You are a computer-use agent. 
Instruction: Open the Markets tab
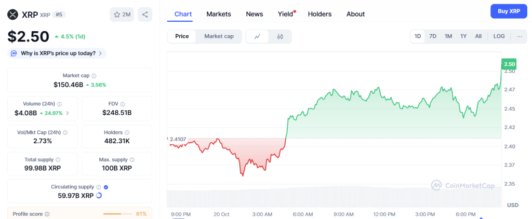click(x=219, y=14)
